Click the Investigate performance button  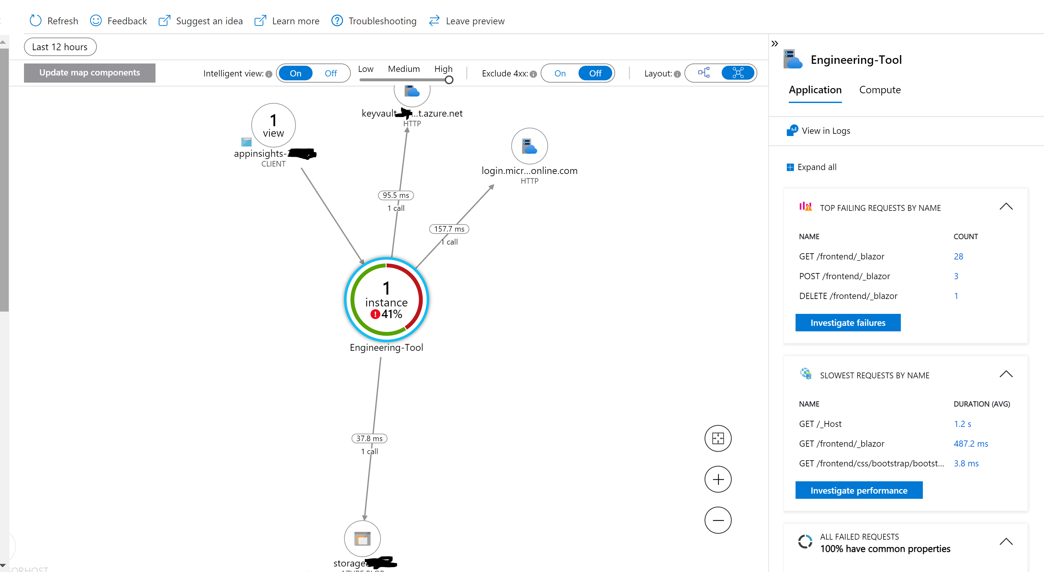click(x=859, y=490)
